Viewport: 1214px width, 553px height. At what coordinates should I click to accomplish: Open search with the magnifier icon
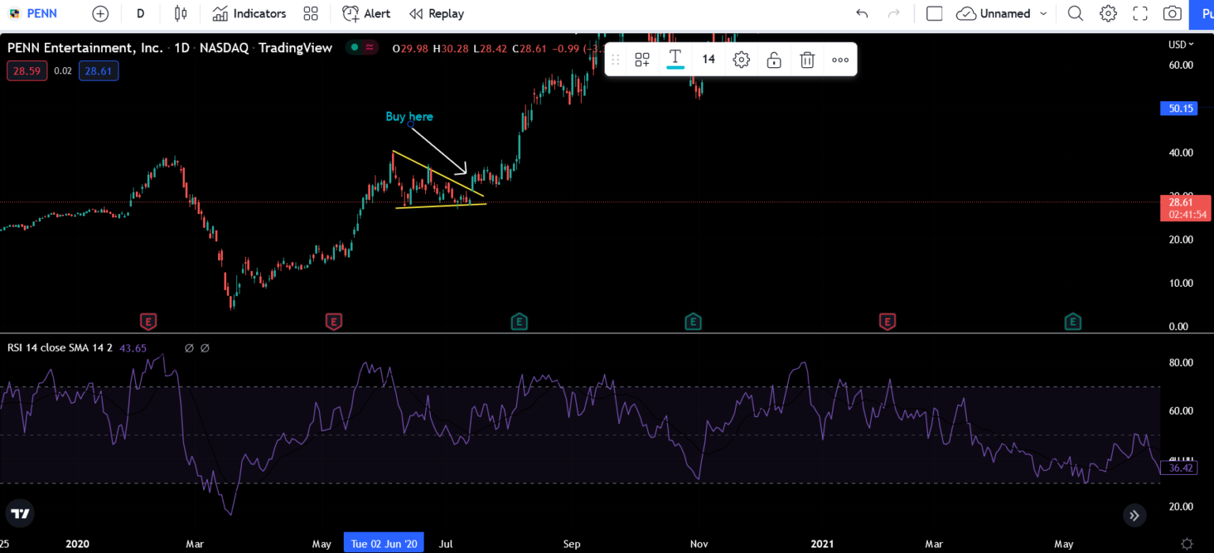coord(1075,13)
